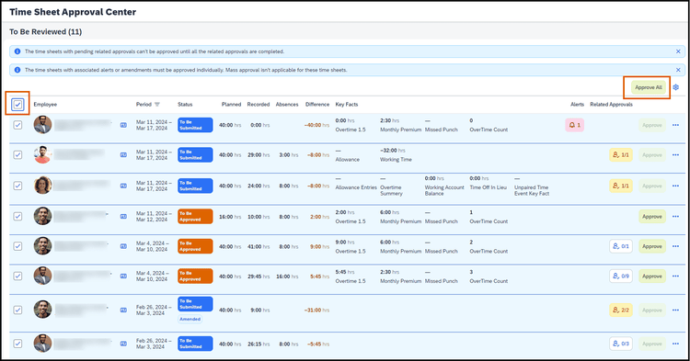Toggle the select-all checkbox in header
Viewport: 690px width, 361px height.
[x=17, y=105]
